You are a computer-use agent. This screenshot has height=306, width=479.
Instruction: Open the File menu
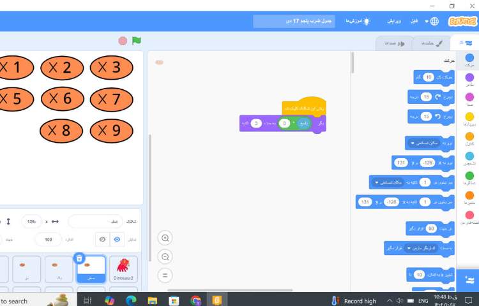pos(414,21)
